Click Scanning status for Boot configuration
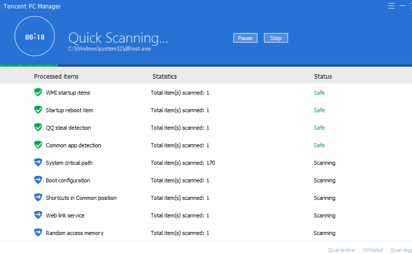Image resolution: width=412 pixels, height=254 pixels. click(325, 180)
